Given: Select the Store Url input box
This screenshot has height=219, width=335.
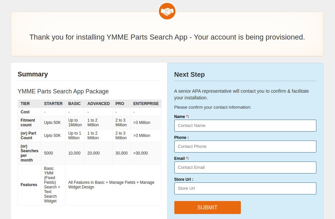Looking at the screenshot, I should (x=245, y=188).
